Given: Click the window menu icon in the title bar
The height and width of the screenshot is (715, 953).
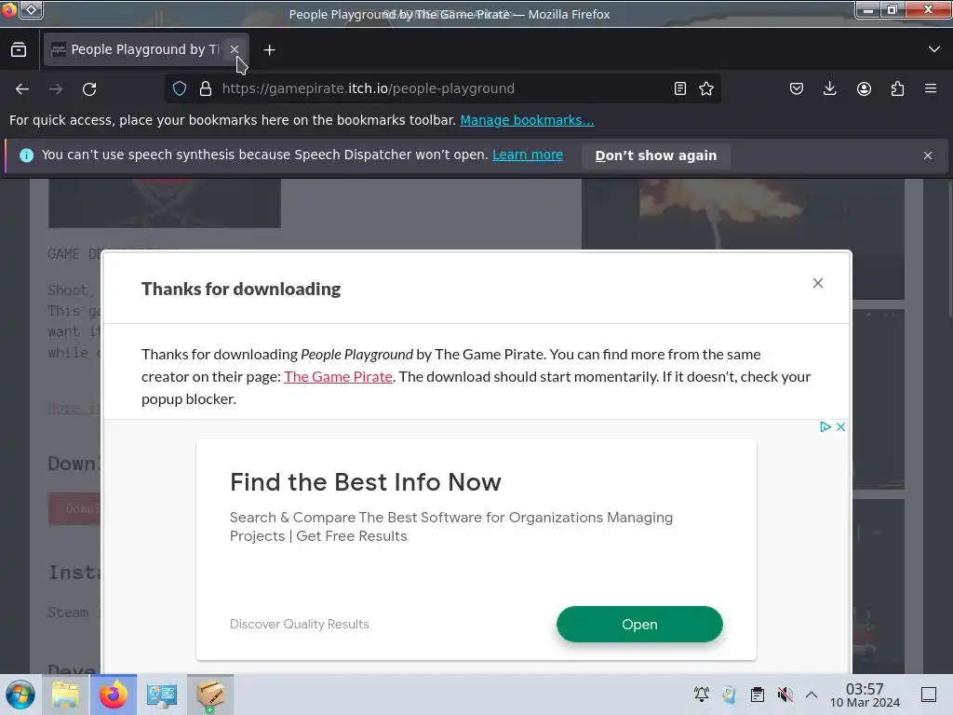Looking at the screenshot, I should [x=9, y=9].
